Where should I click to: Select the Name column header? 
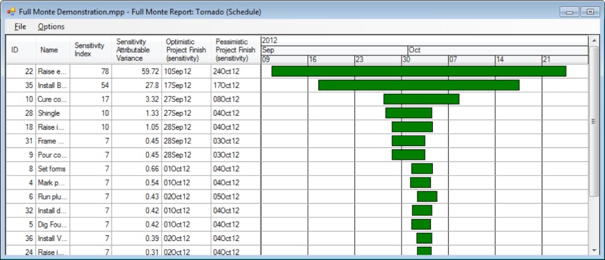point(53,50)
